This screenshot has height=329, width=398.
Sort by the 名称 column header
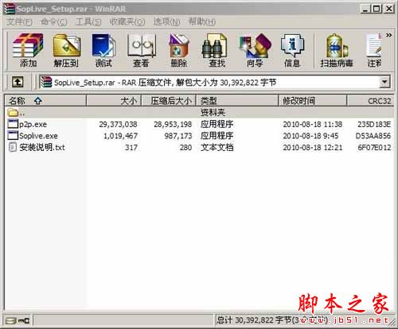pos(45,101)
